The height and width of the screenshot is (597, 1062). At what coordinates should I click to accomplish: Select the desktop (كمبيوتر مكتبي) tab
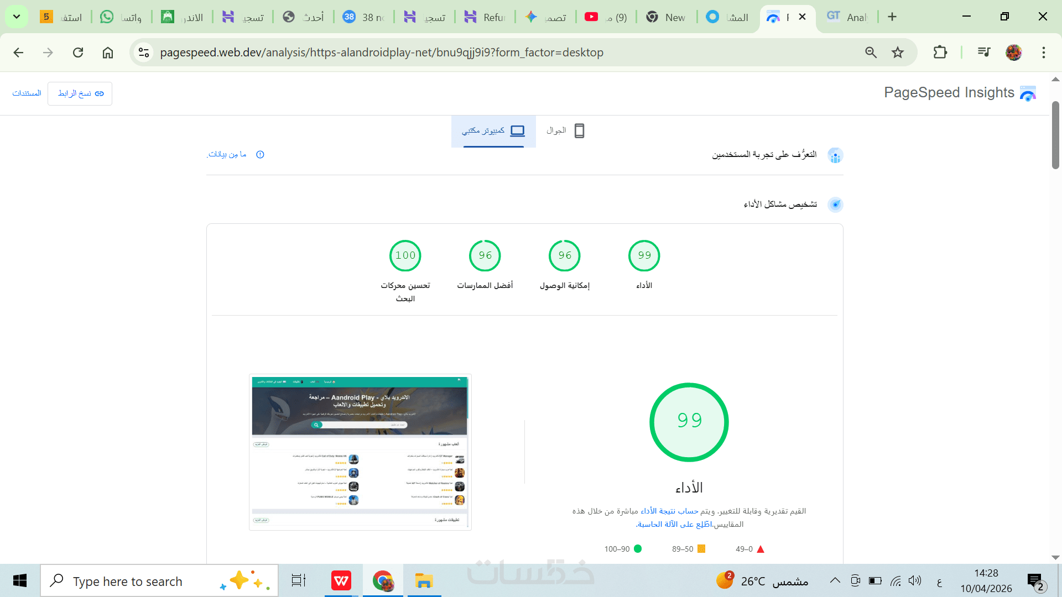(493, 131)
